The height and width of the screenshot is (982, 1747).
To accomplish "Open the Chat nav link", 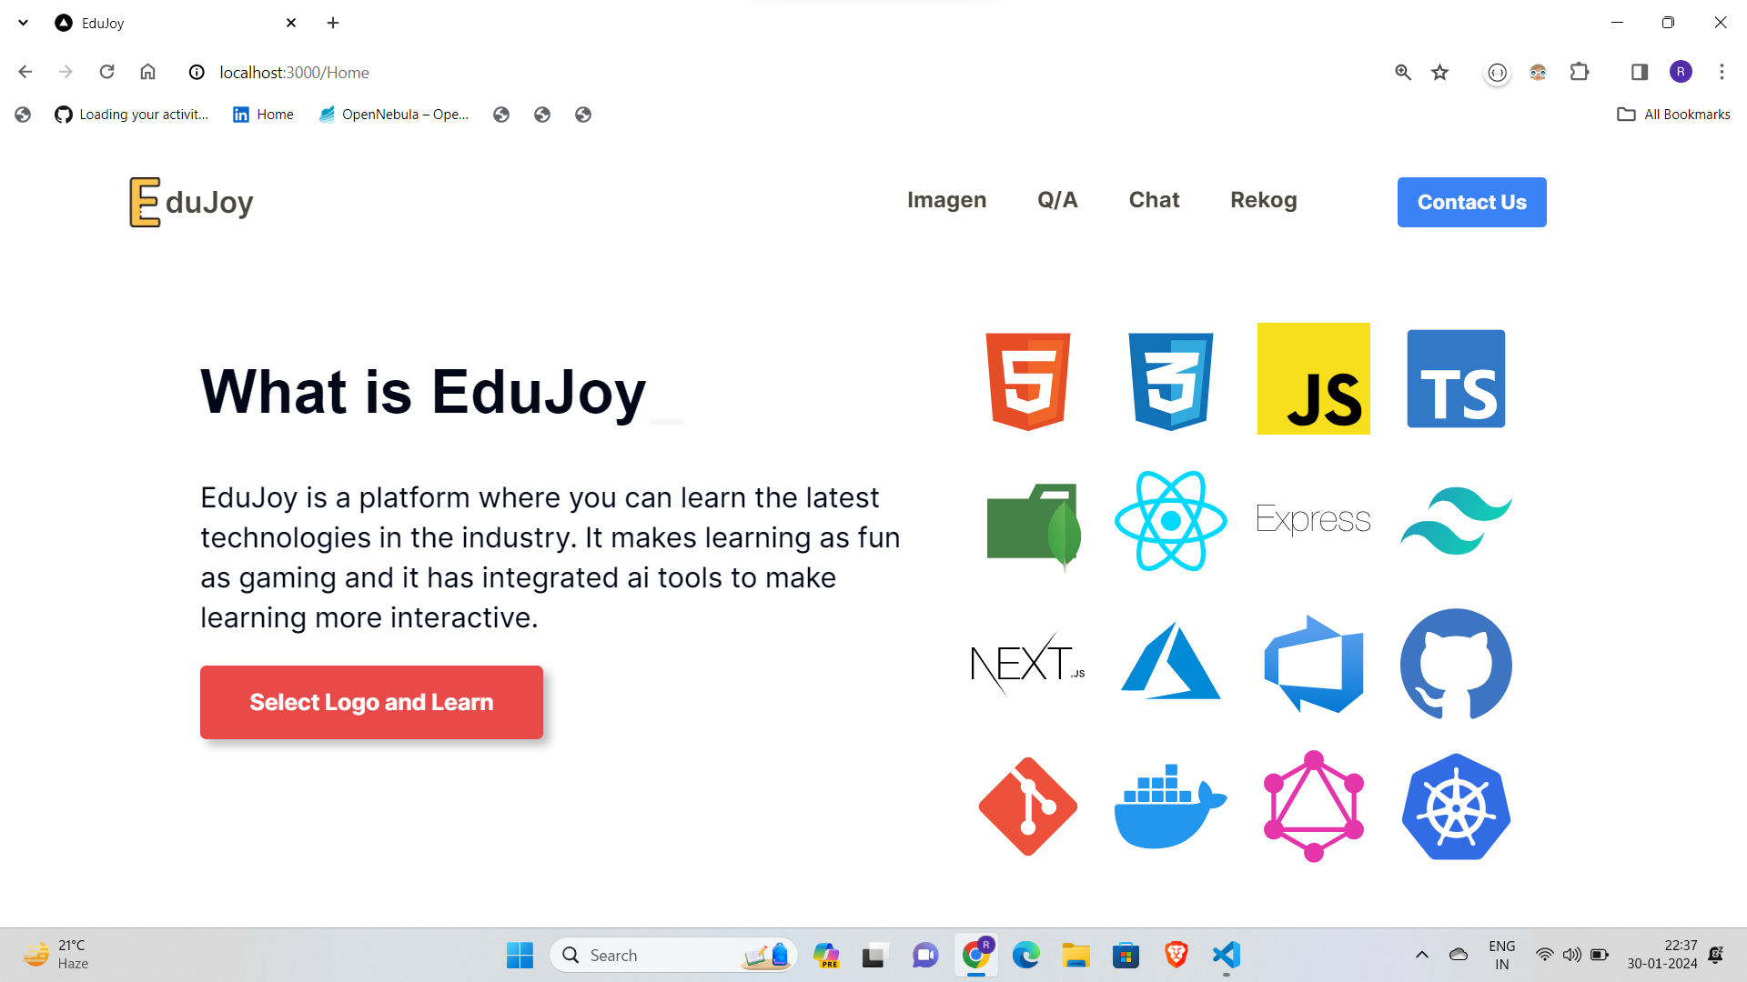I will [x=1154, y=200].
